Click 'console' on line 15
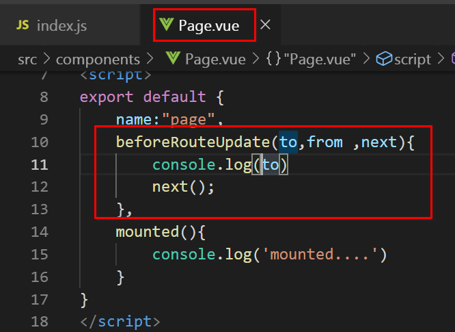This screenshot has height=332, width=455. click(x=184, y=255)
